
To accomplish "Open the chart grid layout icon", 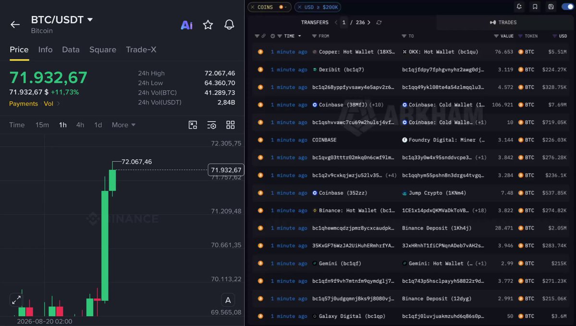I will click(230, 125).
